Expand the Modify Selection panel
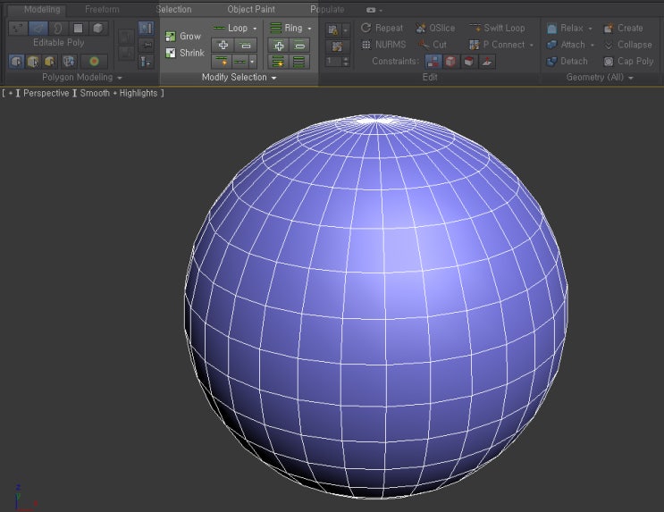Viewport: 664px width, 512px height. point(239,78)
